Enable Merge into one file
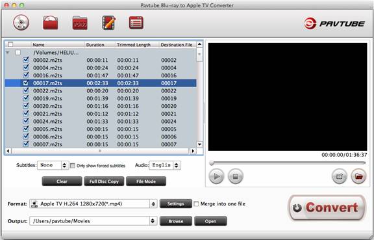The image size is (374, 240). (x=196, y=204)
